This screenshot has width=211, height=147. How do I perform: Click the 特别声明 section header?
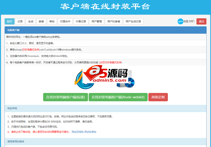[x=106, y=108]
